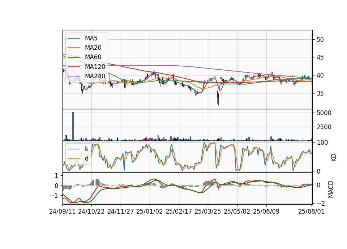
Task: Click the 24/11/27 date axis label
Action: [121, 211]
